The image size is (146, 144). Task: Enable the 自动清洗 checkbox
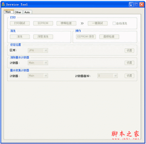click(114, 23)
